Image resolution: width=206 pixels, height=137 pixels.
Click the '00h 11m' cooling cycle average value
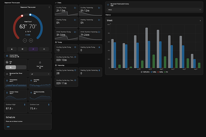pyautogui.click(x=62, y=83)
